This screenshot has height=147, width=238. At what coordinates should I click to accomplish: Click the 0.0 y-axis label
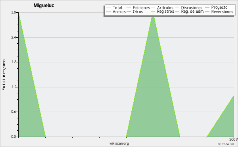(13, 137)
